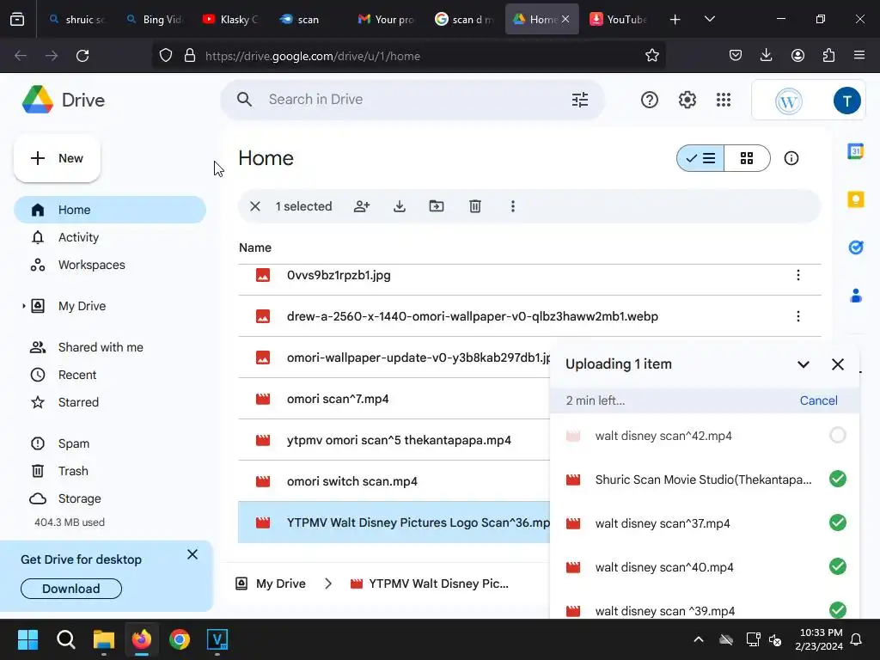Click Download Drive for desktop button
880x660 pixels.
click(x=71, y=589)
